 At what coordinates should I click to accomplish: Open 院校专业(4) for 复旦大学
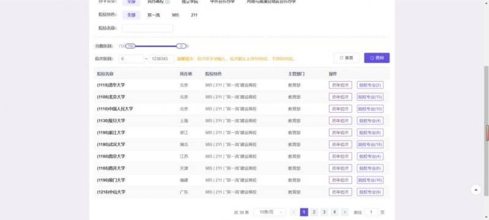[x=370, y=121]
